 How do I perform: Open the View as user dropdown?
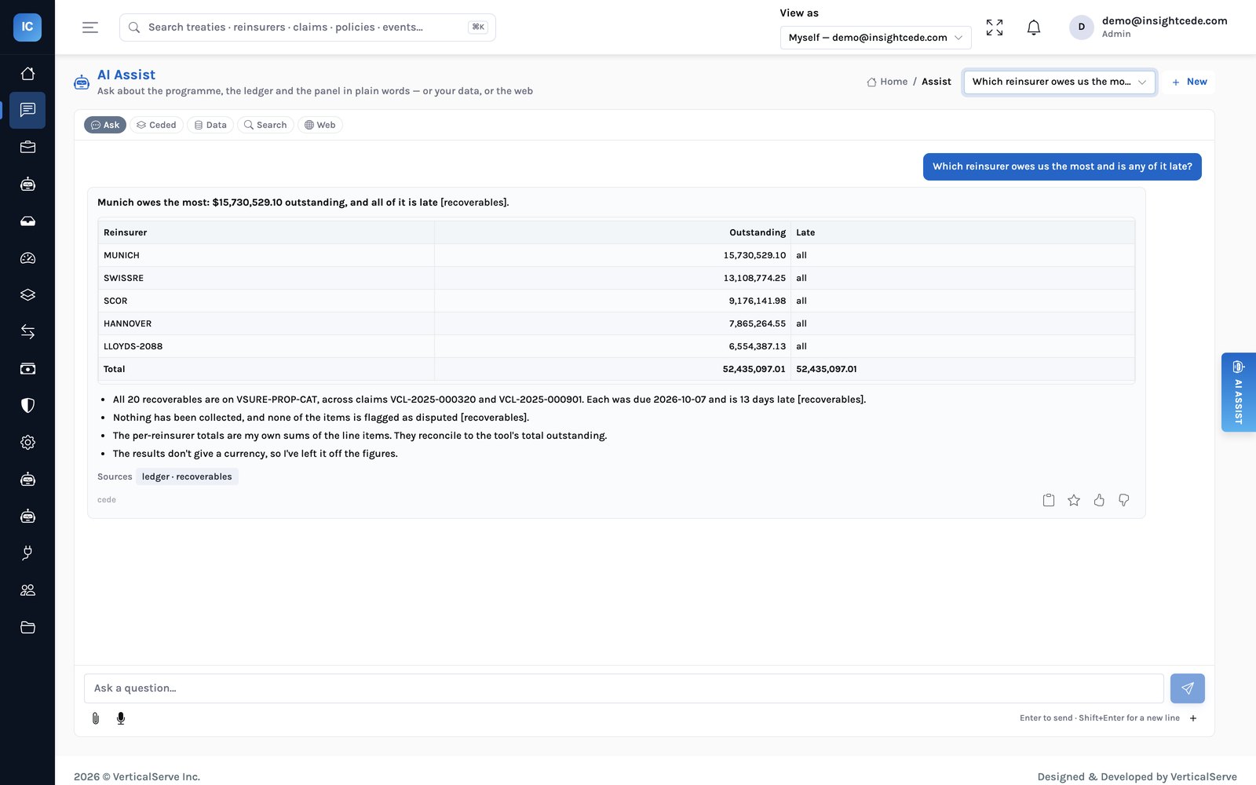(875, 38)
